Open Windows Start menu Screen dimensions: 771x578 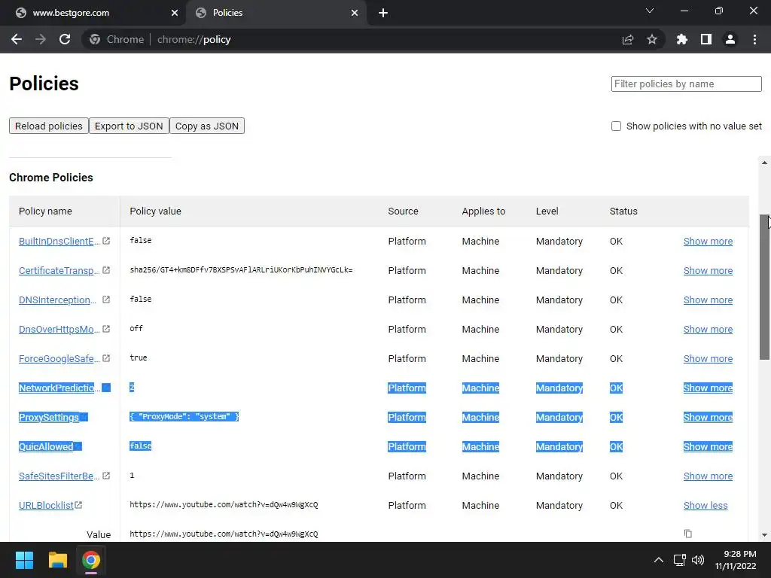[x=24, y=560]
